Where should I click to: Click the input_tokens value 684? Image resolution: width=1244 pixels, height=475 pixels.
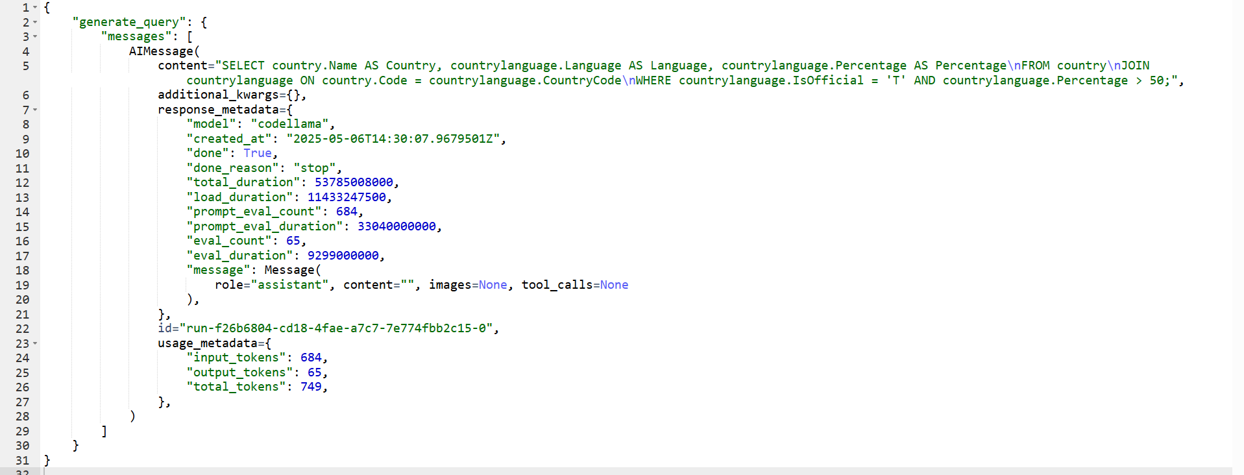pos(311,358)
